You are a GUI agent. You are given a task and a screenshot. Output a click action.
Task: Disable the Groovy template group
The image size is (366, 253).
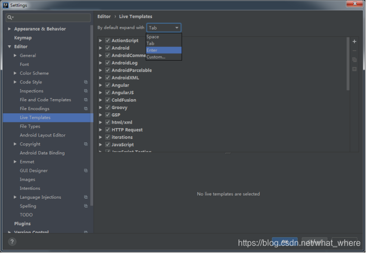click(107, 107)
